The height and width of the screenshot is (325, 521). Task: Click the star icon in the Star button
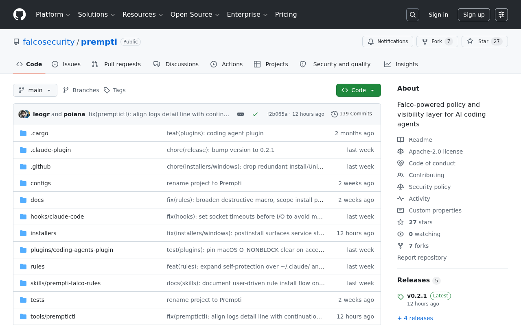point(470,41)
